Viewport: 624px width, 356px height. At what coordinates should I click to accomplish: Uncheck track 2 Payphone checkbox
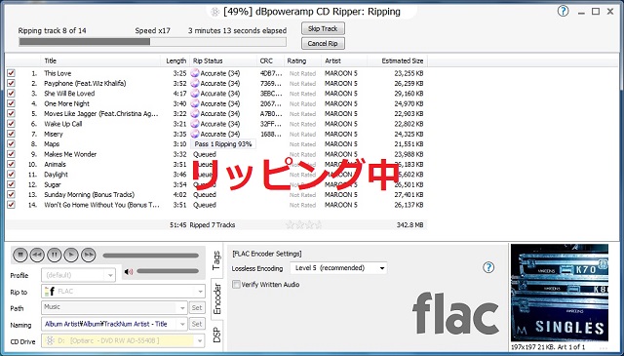tap(11, 83)
